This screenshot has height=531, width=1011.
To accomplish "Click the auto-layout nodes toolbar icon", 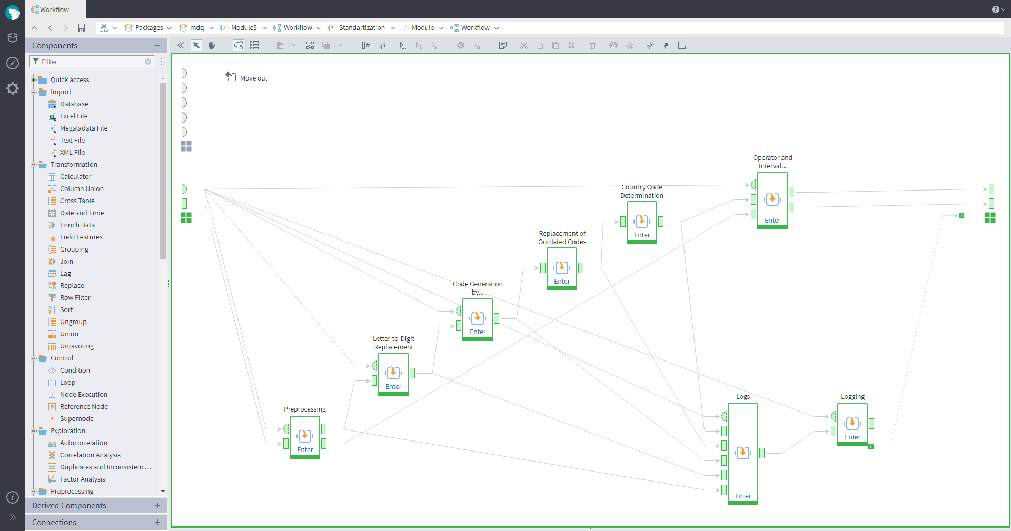I will pyautogui.click(x=310, y=45).
